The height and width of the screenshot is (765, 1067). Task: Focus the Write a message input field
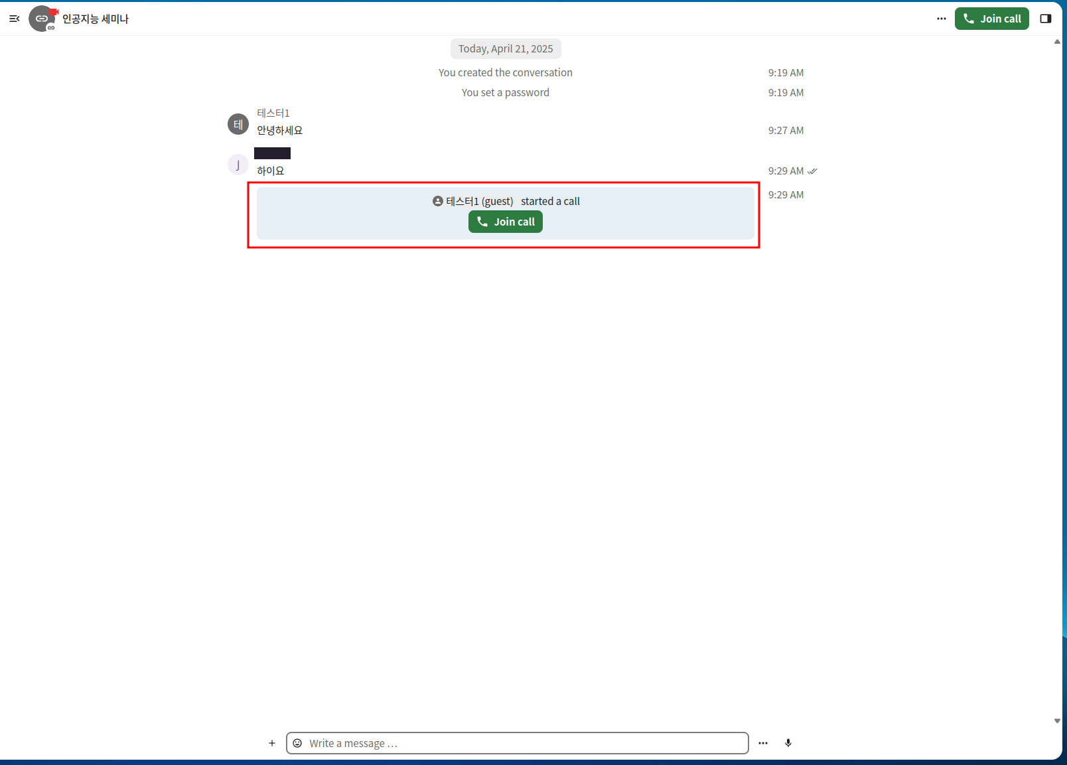point(524,743)
